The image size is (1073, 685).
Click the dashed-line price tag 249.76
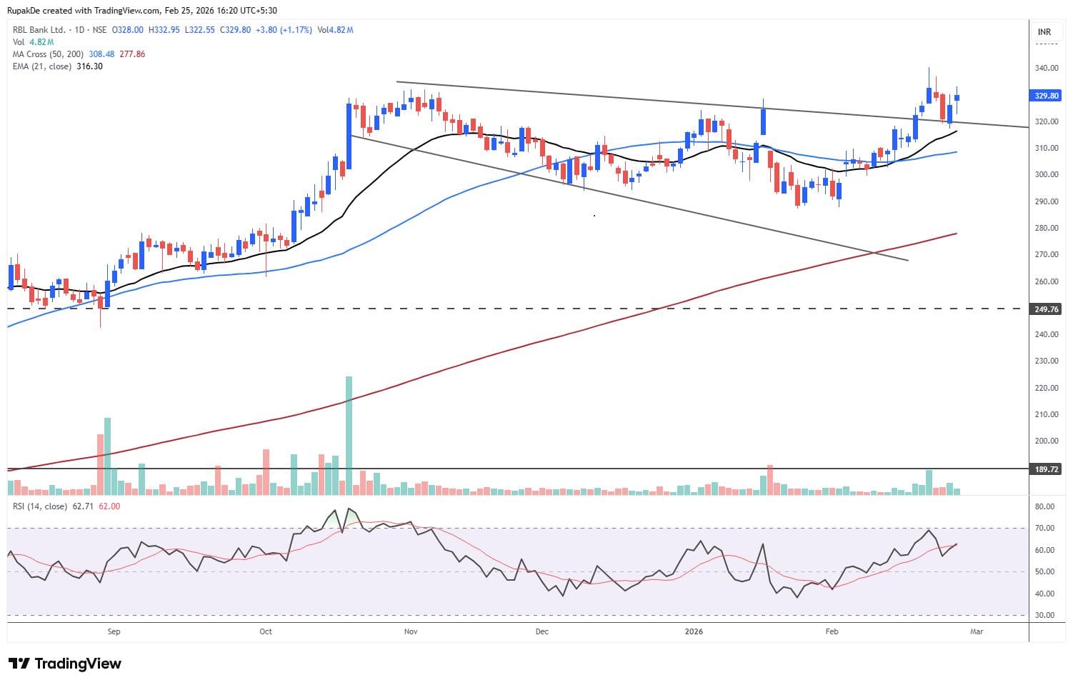click(x=1047, y=309)
